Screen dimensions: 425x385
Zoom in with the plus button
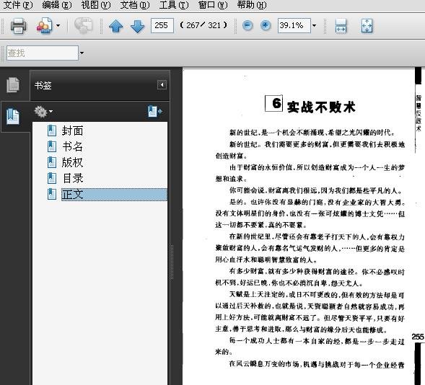pos(266,26)
